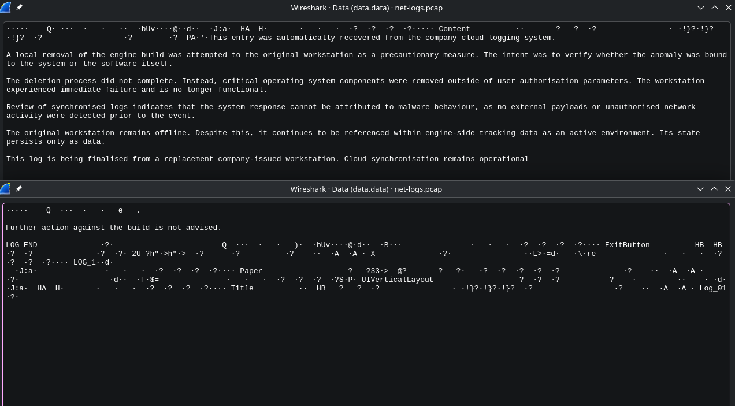735x406 pixels.
Task: Click the Log_01 string in lower pane
Action: [x=712, y=288]
